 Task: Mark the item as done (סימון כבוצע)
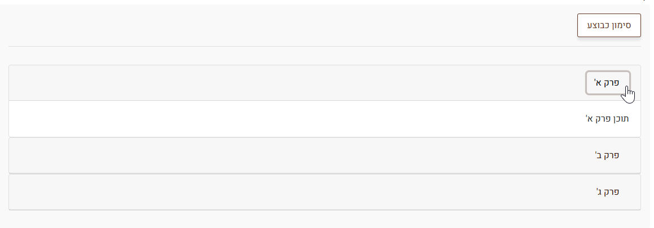tap(609, 25)
